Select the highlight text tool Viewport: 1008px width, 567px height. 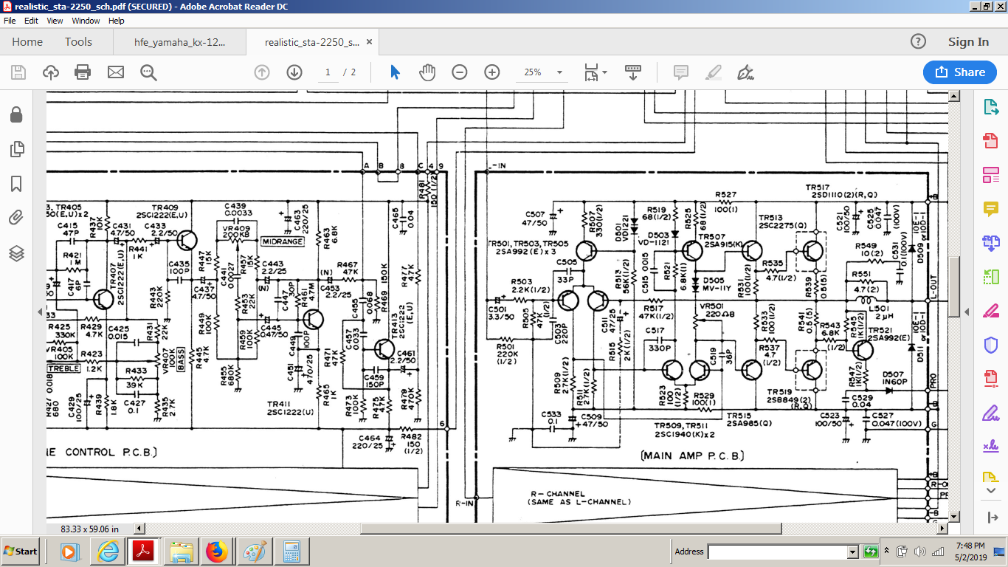coord(713,72)
